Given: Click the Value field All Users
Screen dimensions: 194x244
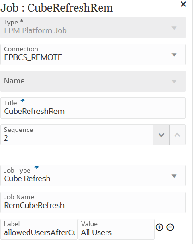Looking at the screenshot, I should 116,229.
